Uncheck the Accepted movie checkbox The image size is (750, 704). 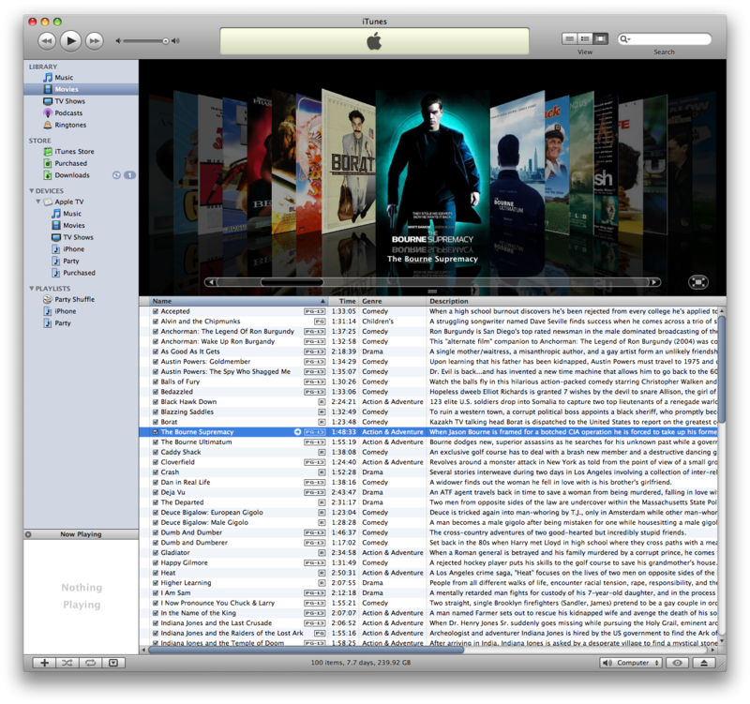(156, 311)
